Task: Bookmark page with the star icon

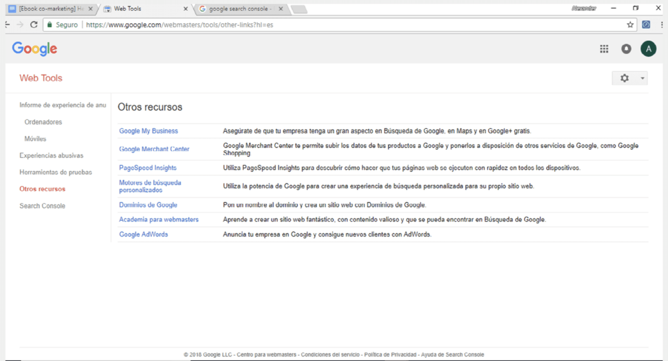Action: coord(630,25)
